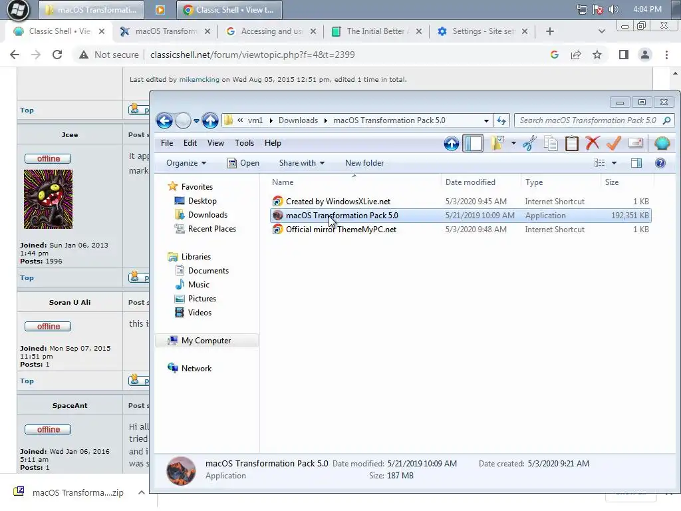Click the address bar refresh button

[501, 120]
